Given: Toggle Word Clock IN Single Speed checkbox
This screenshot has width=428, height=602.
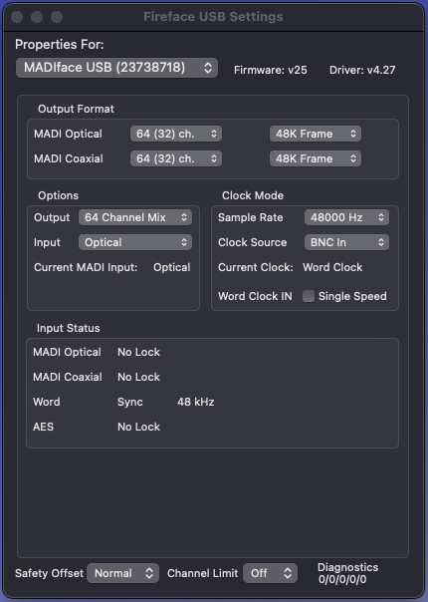Looking at the screenshot, I should pos(309,296).
